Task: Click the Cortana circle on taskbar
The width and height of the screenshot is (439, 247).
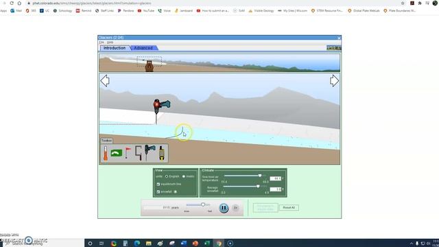Action: pos(90,244)
